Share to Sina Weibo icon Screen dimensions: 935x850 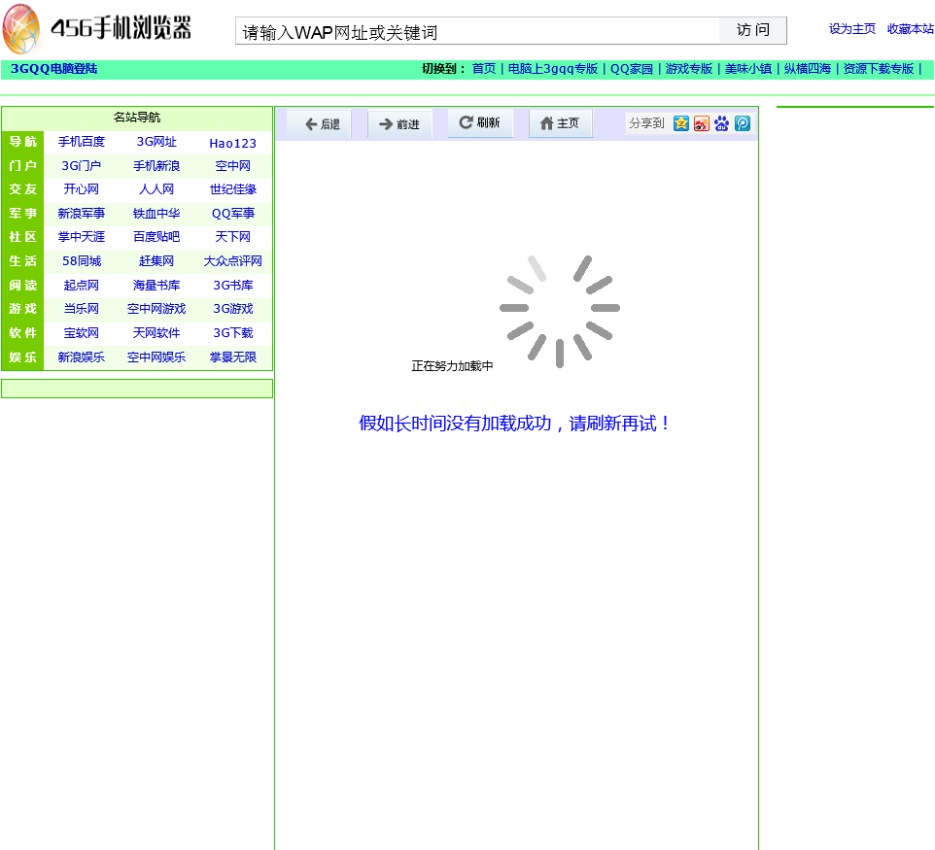coord(702,123)
